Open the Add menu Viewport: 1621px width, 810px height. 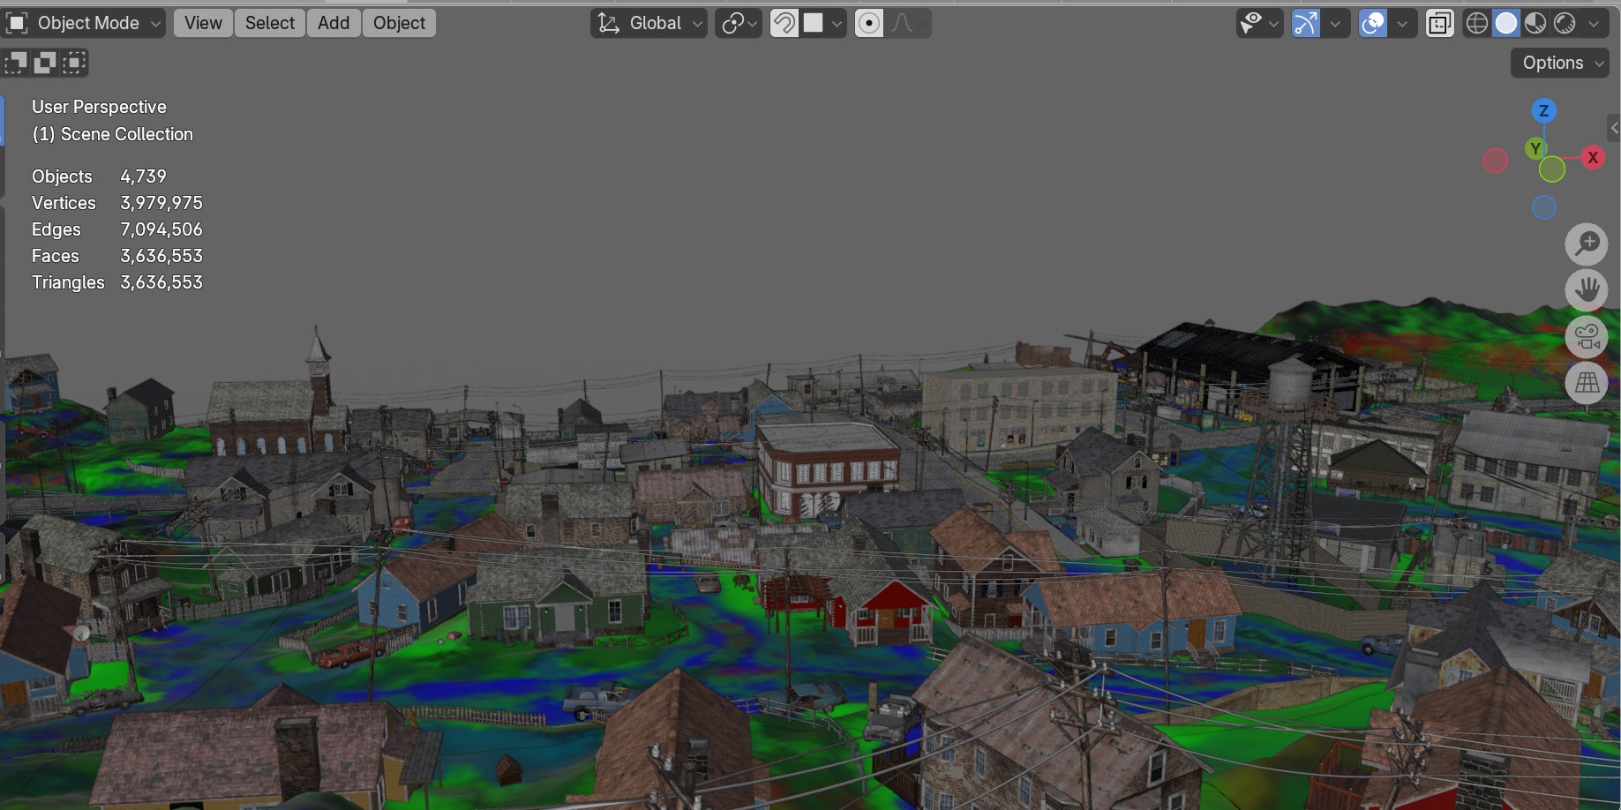point(334,23)
